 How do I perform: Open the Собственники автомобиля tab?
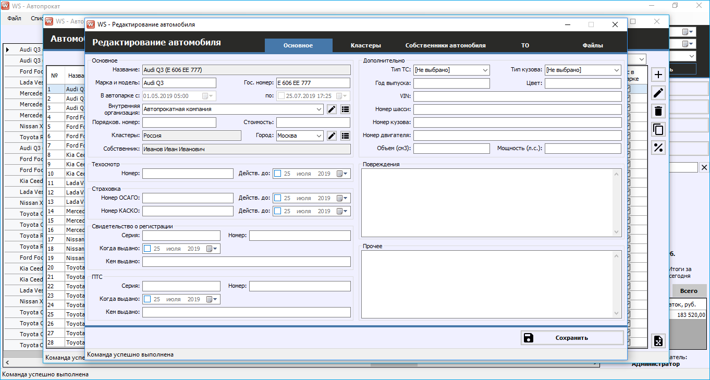pyautogui.click(x=445, y=45)
